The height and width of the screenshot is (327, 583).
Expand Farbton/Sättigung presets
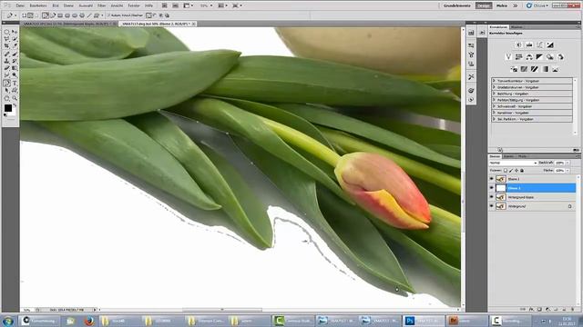(x=494, y=100)
